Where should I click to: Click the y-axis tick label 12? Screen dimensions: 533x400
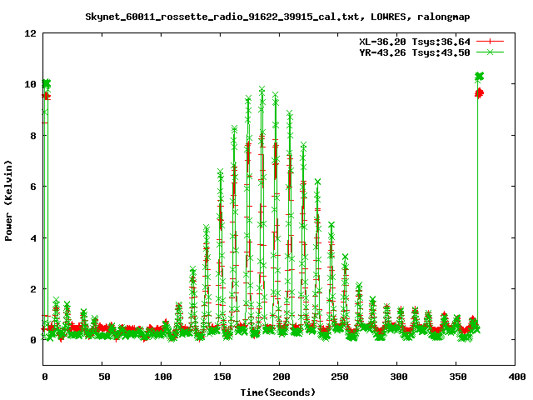30,33
